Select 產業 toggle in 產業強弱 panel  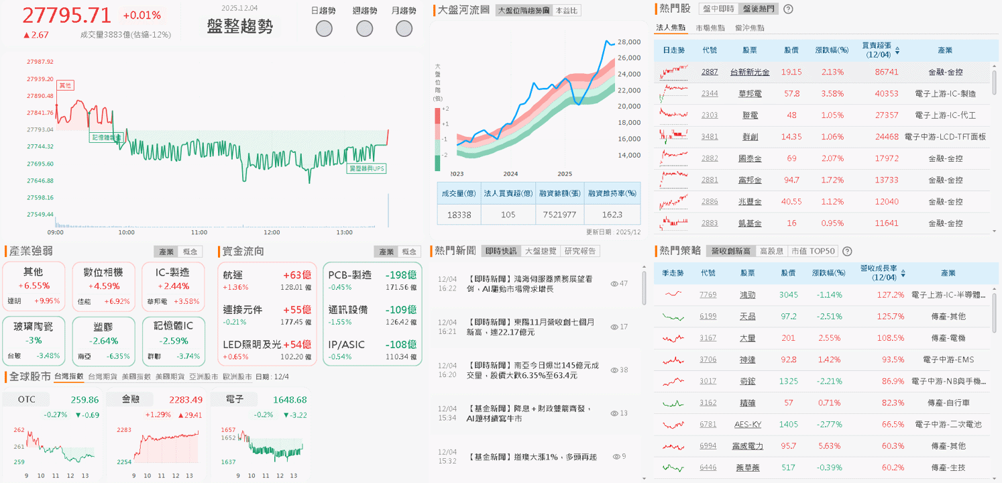[x=166, y=252]
